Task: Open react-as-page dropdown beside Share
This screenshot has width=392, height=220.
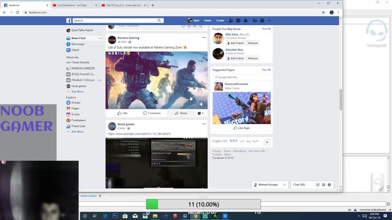Action: 200,113
